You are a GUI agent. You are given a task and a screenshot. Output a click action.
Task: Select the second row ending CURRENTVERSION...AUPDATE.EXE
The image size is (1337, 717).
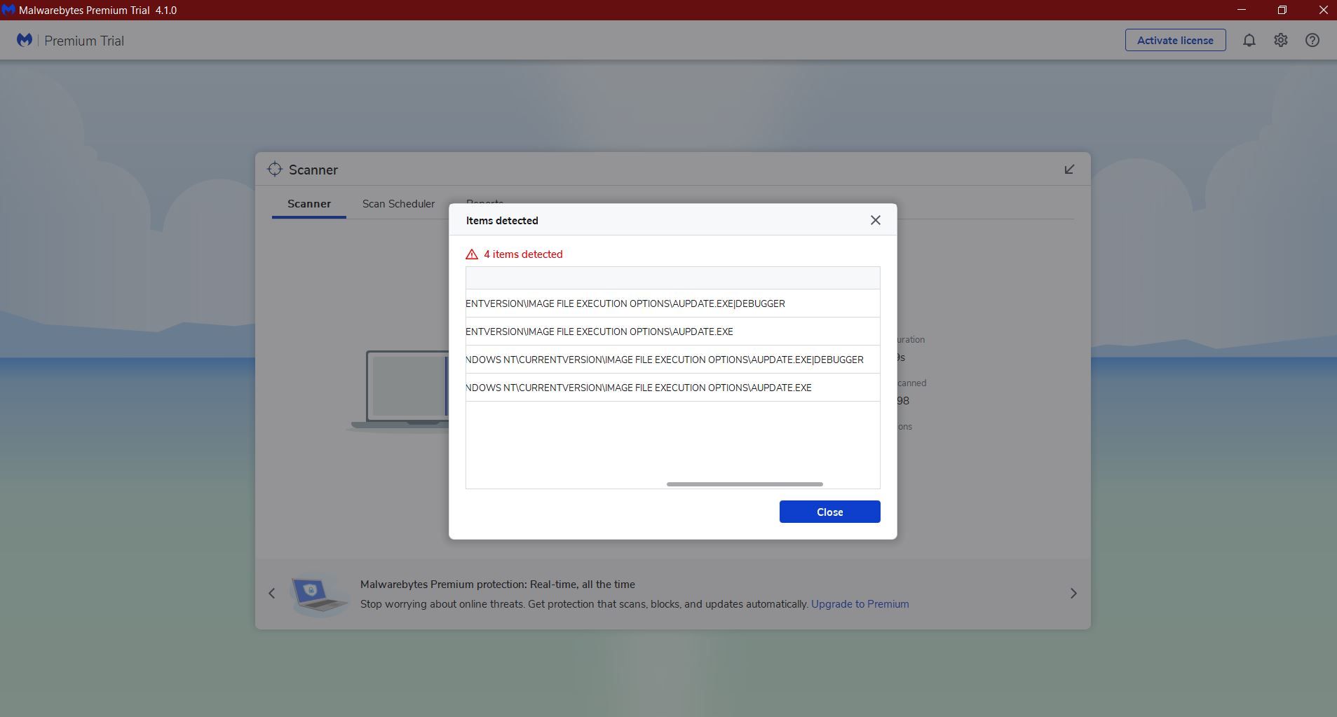tap(672, 332)
